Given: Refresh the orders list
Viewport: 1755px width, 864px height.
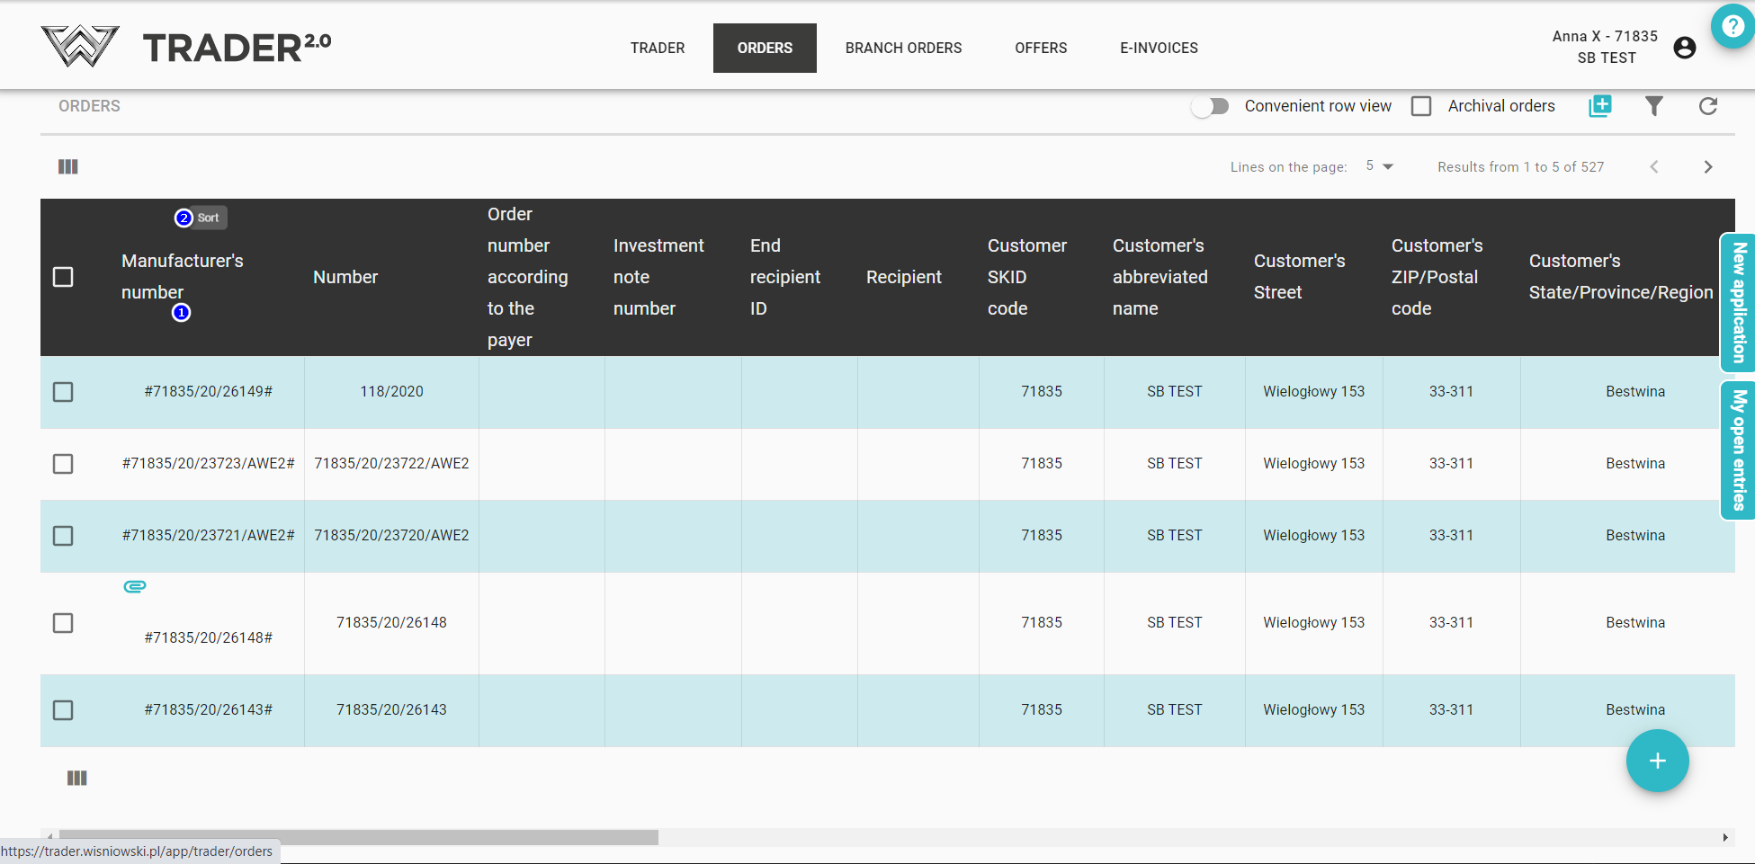Looking at the screenshot, I should coord(1707,106).
